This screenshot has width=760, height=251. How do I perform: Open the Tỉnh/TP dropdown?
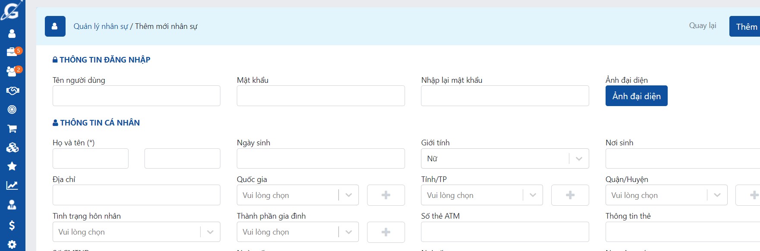point(482,195)
